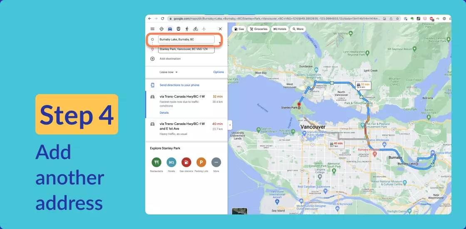
Task: Explore Gas stations near Stanley Park
Action: pos(186,162)
